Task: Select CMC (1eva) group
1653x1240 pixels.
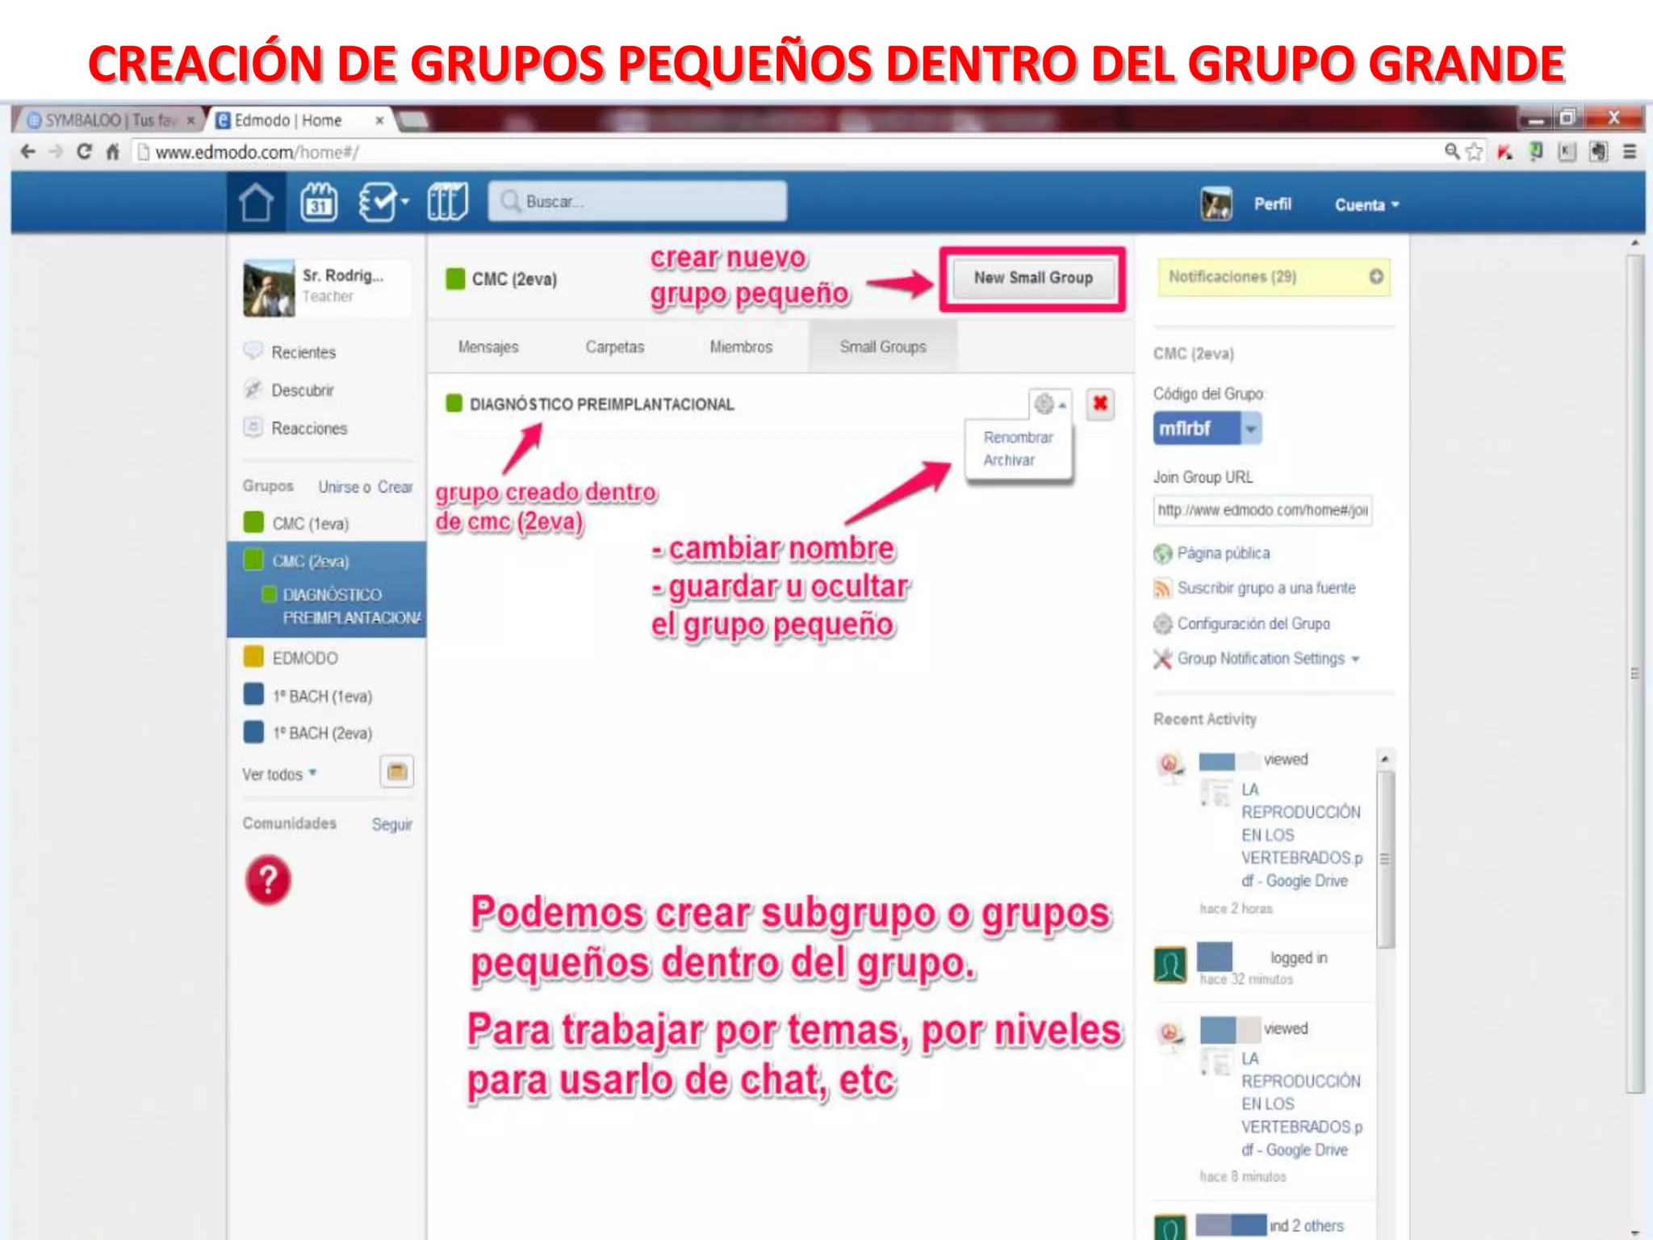Action: tap(311, 523)
